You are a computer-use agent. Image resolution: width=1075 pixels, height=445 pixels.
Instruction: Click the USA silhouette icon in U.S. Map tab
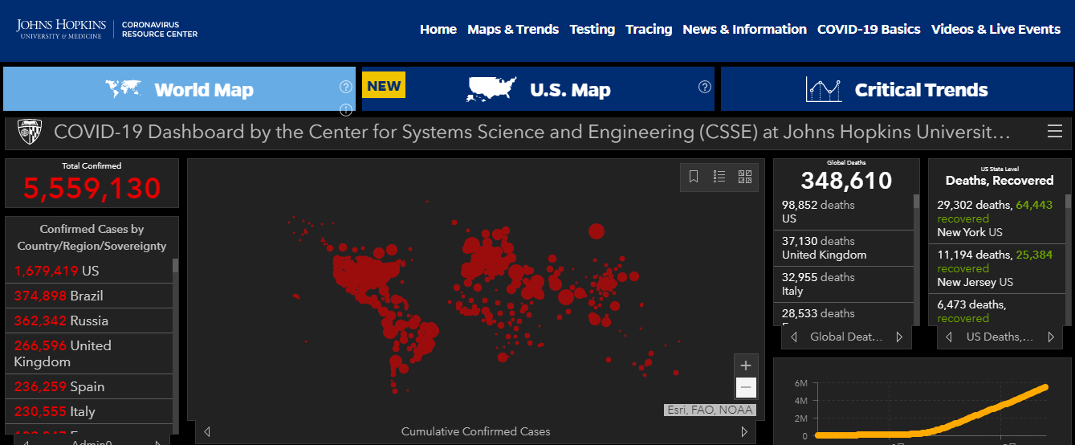point(492,89)
